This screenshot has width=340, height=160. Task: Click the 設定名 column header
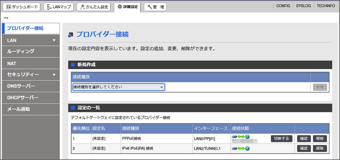[x=106, y=128]
